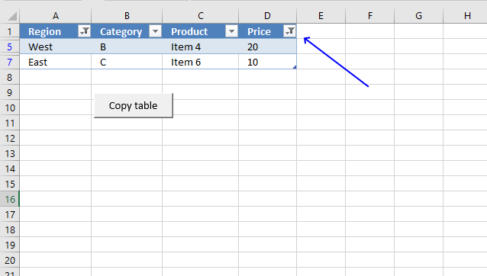Click the Product header cell text
Screen dimensions: 487x276
coord(189,31)
